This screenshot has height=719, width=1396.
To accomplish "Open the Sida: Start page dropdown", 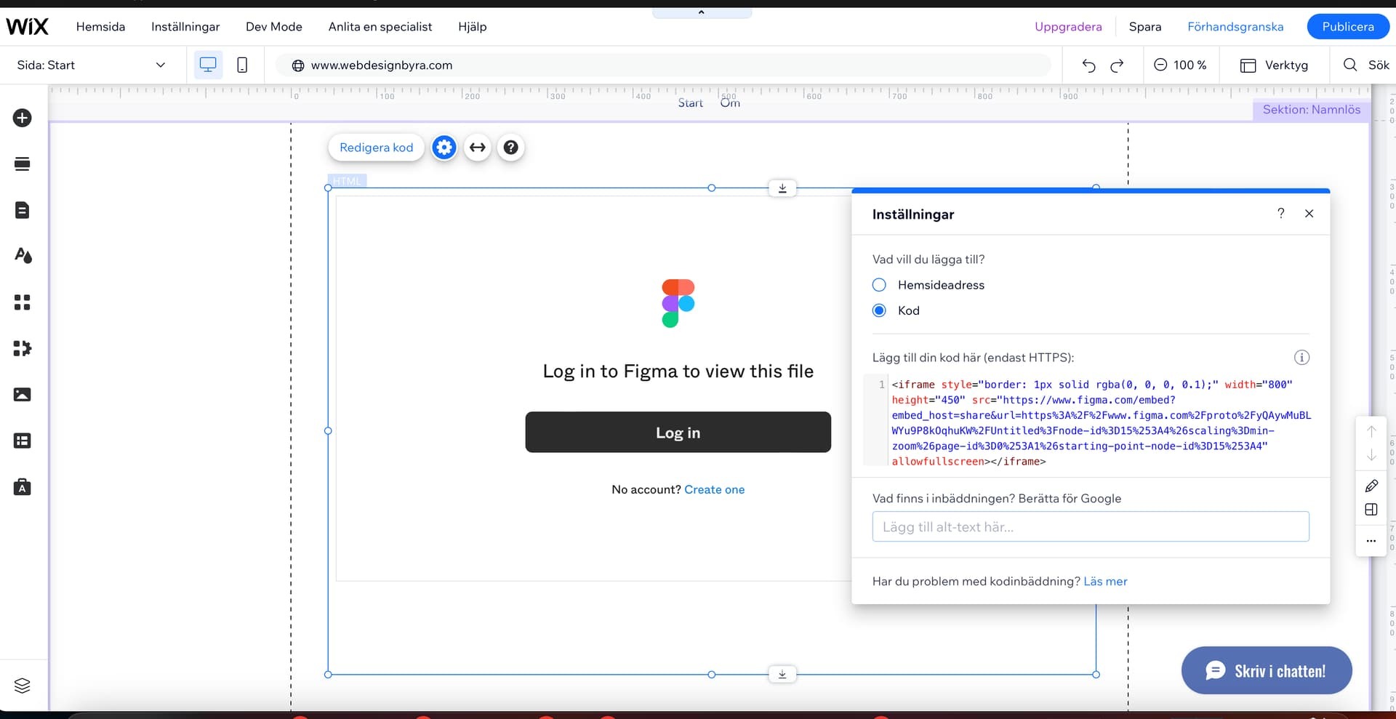I will point(92,65).
